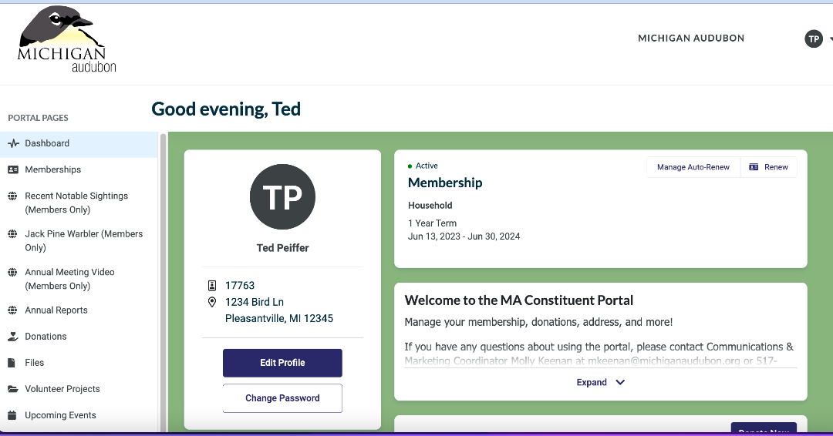Click the Edit Profile button
Viewport: 833px width, 436px height.
click(282, 363)
